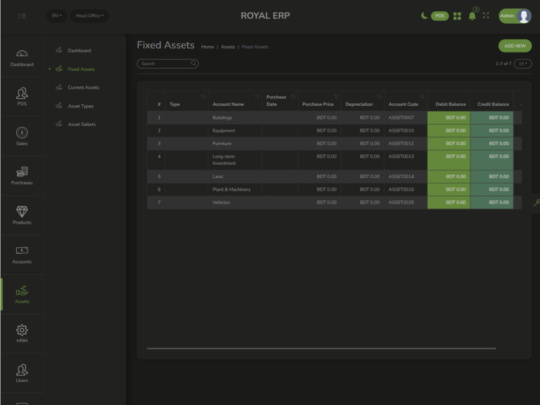Open Sales module in the sidebar
This screenshot has height=405, width=540.
click(22, 137)
